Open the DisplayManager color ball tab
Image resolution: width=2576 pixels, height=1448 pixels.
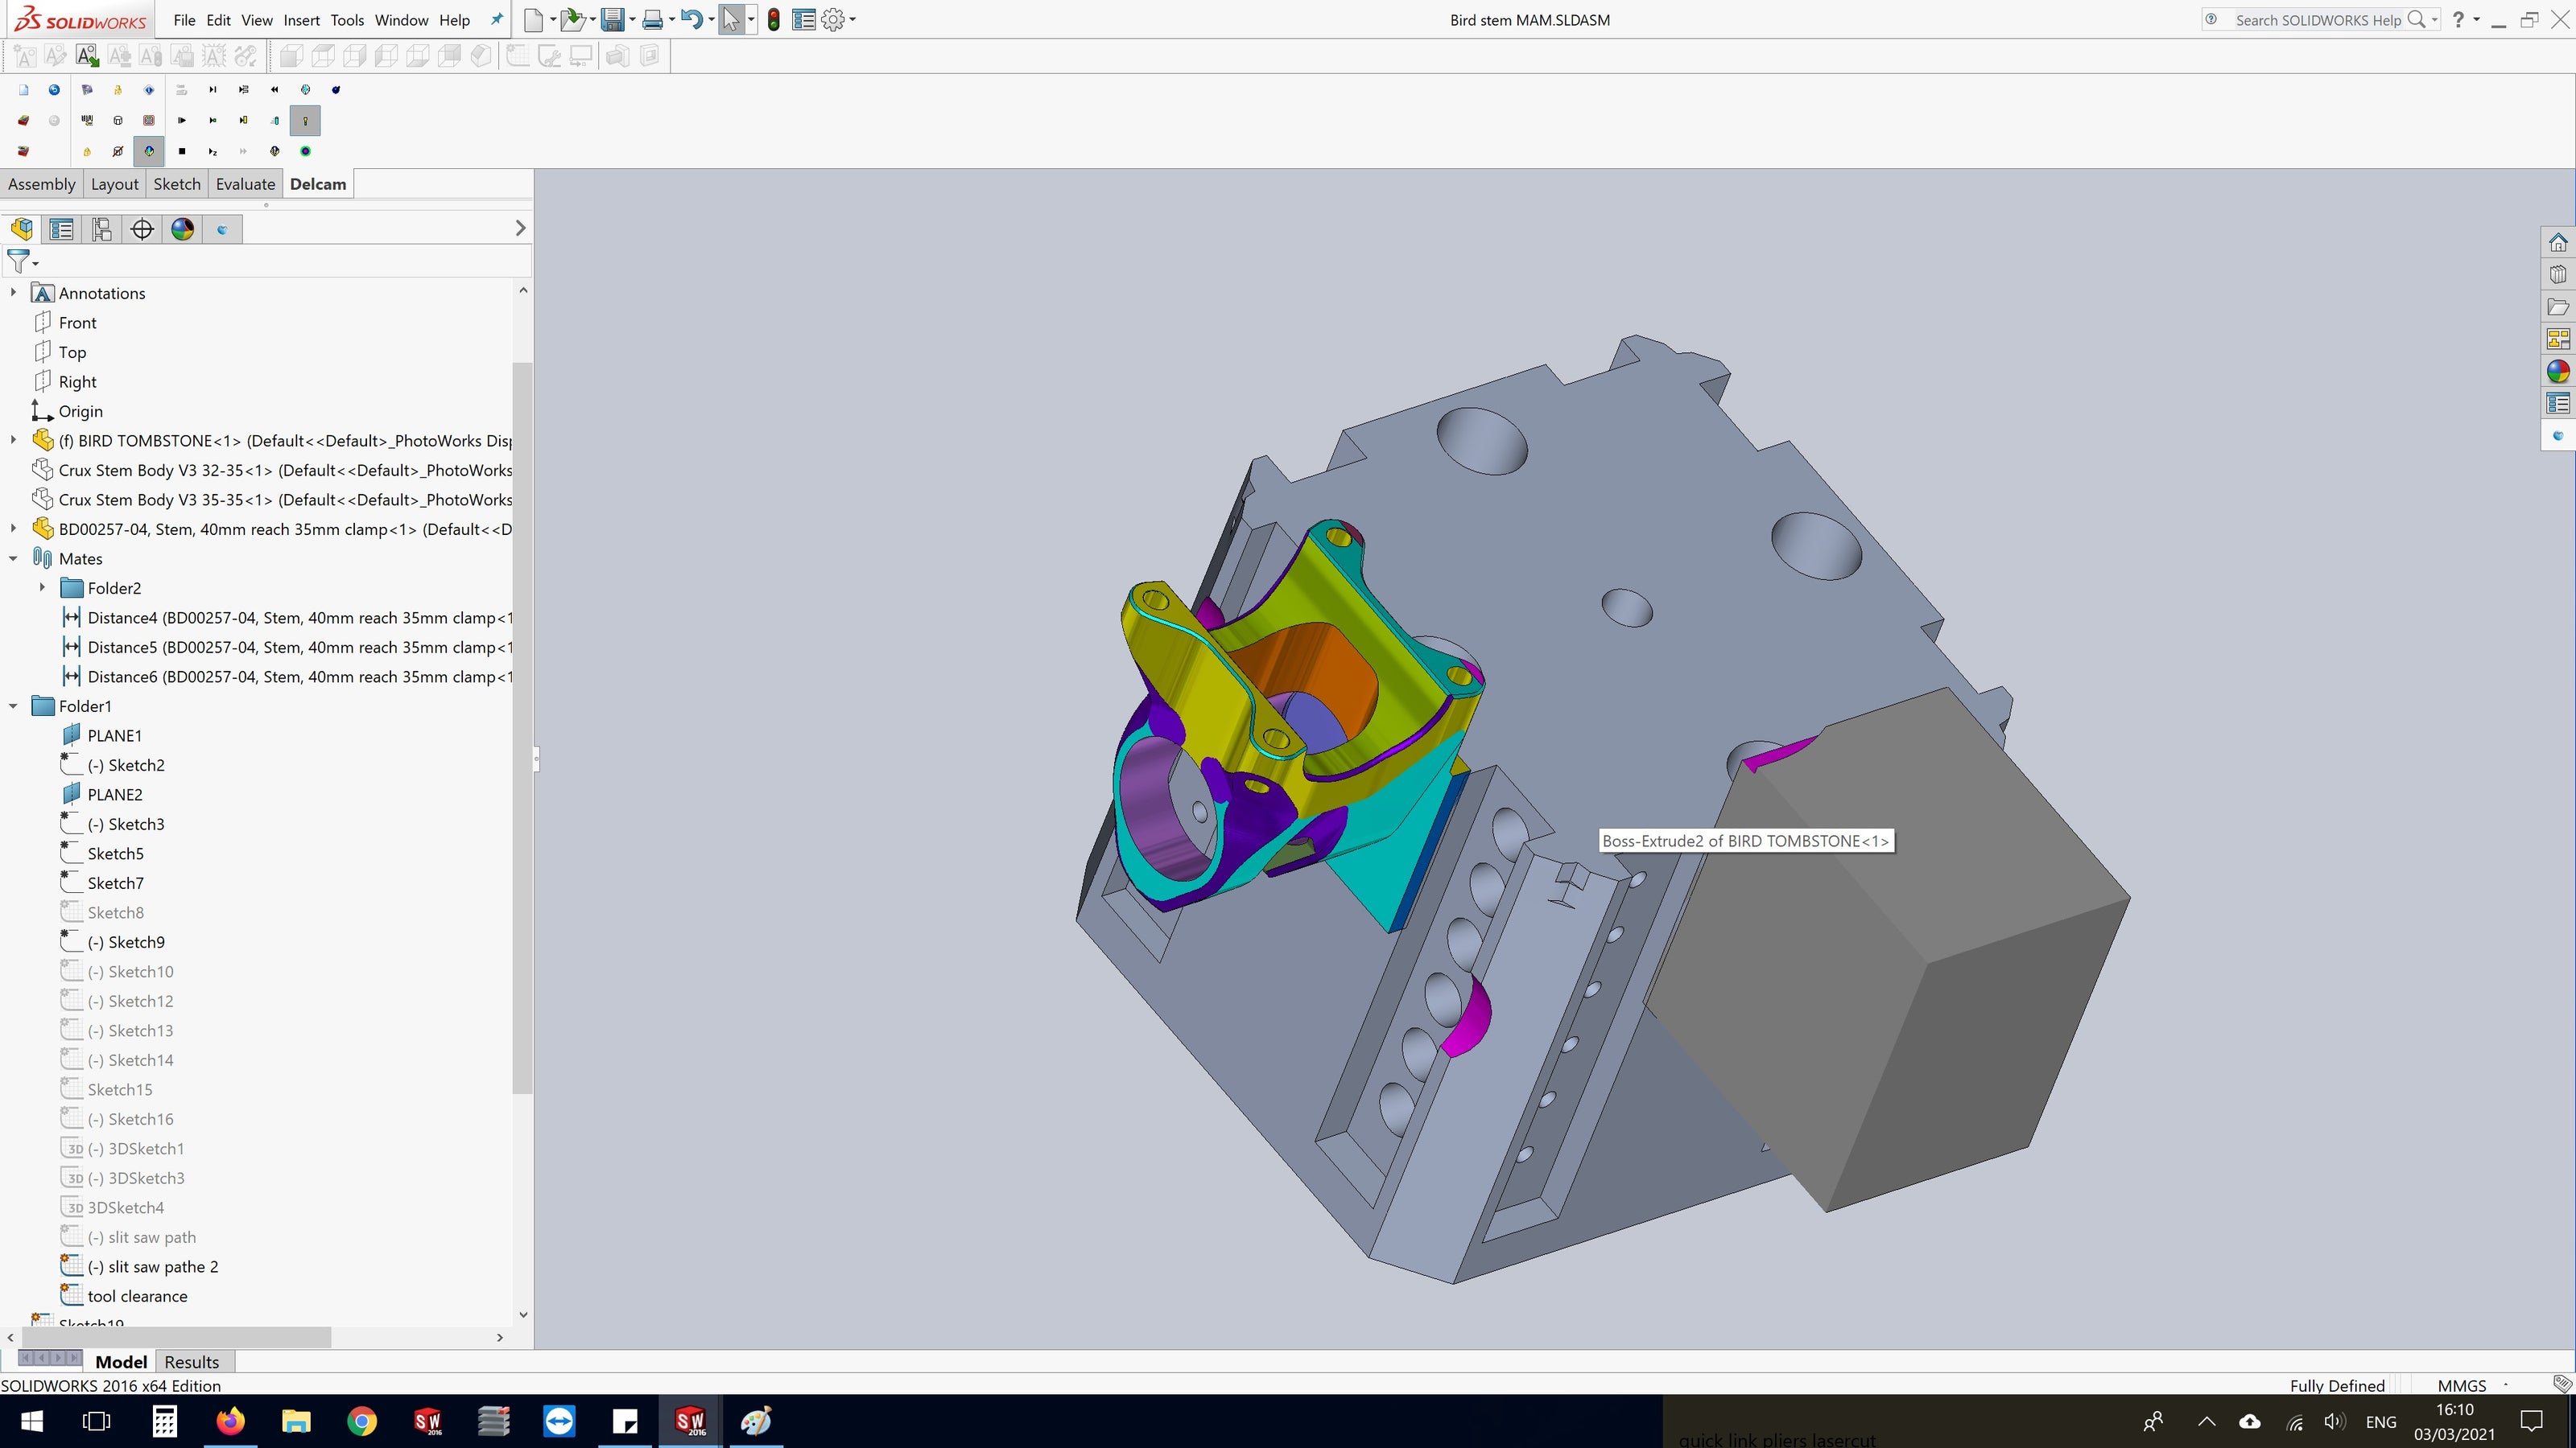(182, 228)
